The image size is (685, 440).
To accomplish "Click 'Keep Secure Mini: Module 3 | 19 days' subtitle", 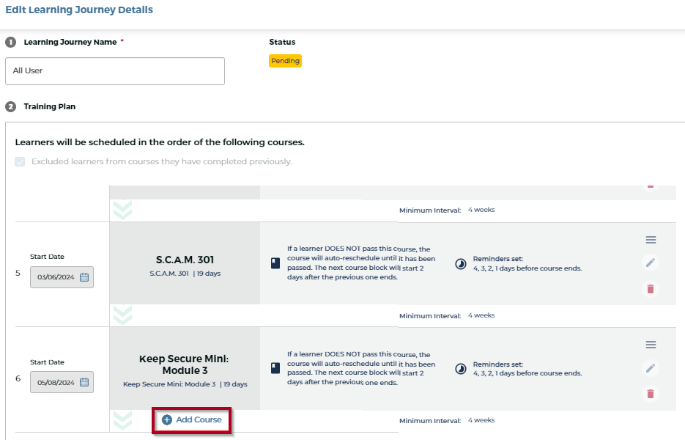I will (x=185, y=384).
